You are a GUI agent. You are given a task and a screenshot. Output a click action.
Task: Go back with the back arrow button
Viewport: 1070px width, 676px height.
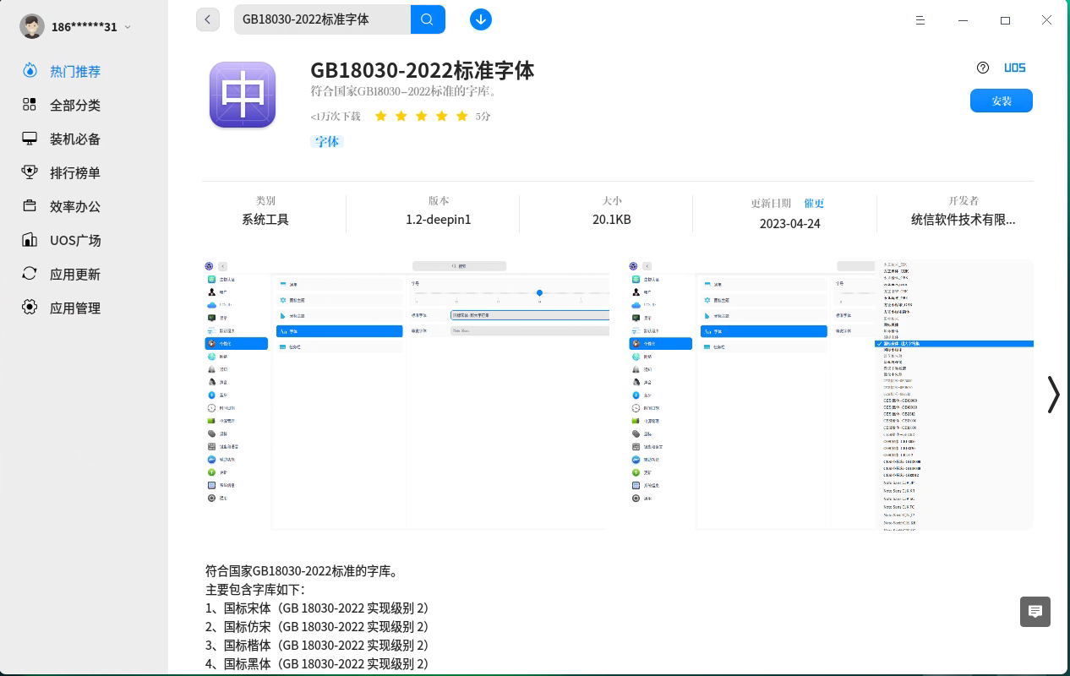click(208, 19)
